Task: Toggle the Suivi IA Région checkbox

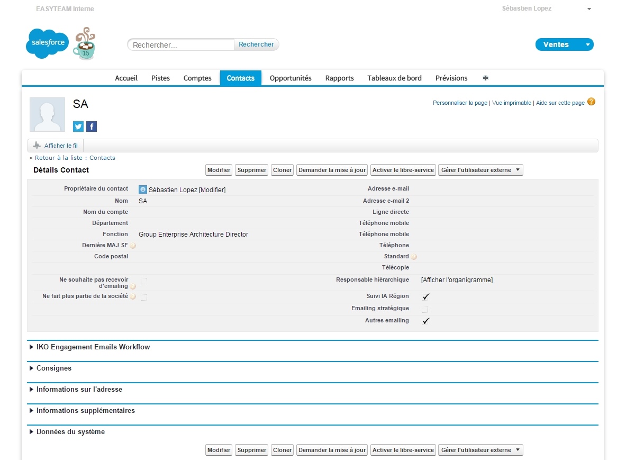Action: pyautogui.click(x=425, y=296)
